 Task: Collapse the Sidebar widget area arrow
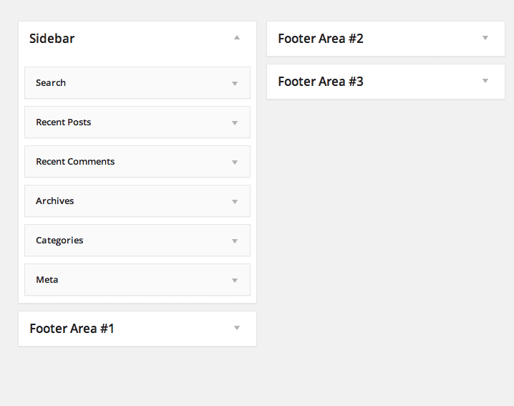tap(237, 37)
